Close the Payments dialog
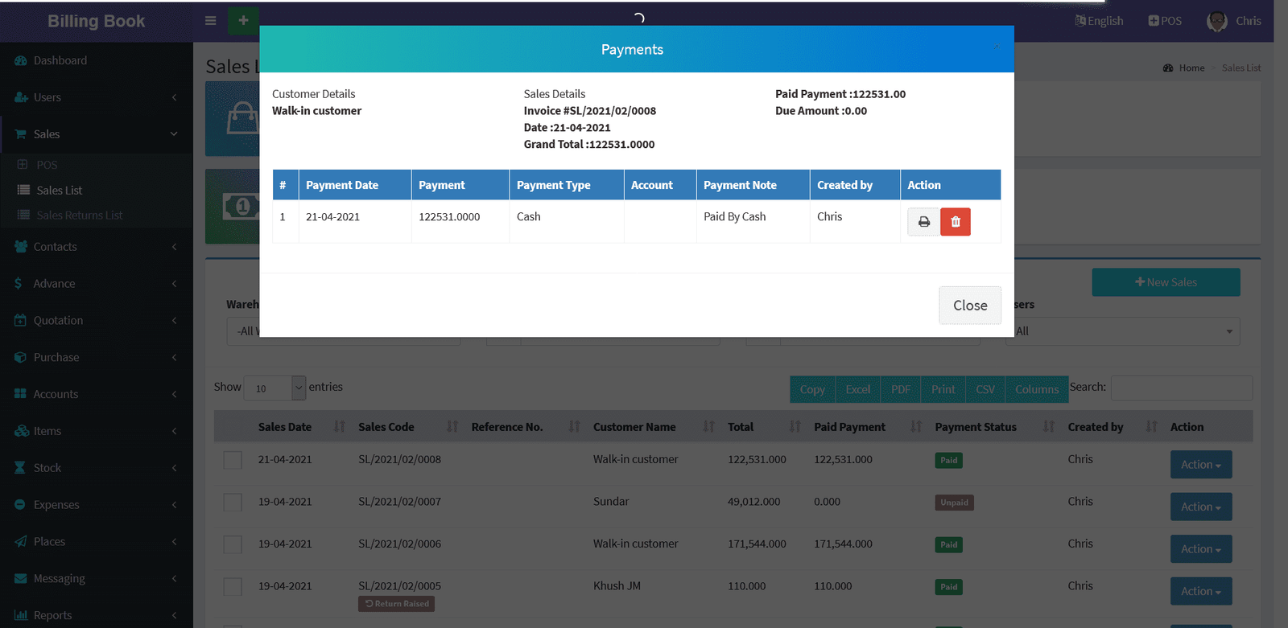The image size is (1288, 628). 969,306
